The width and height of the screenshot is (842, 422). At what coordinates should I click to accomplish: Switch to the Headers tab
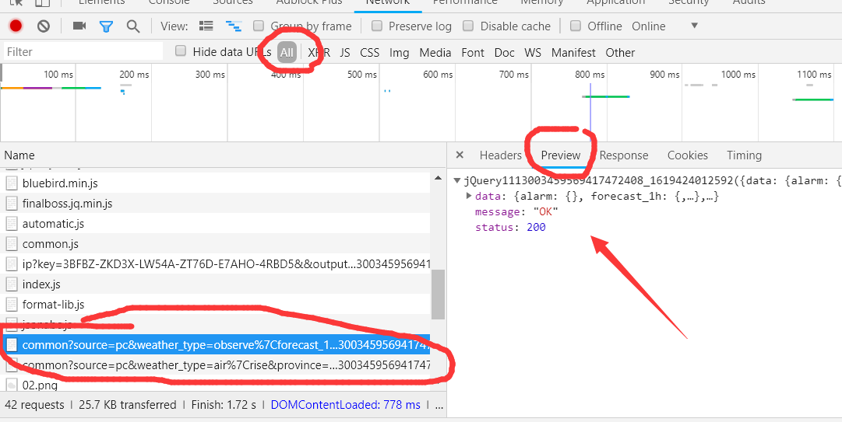pyautogui.click(x=501, y=155)
